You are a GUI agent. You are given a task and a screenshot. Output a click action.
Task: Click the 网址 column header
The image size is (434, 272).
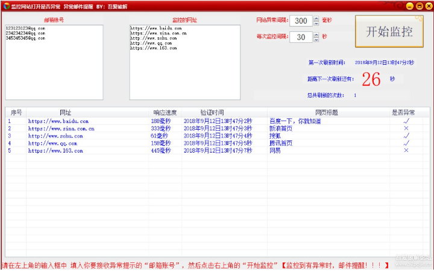click(65, 112)
